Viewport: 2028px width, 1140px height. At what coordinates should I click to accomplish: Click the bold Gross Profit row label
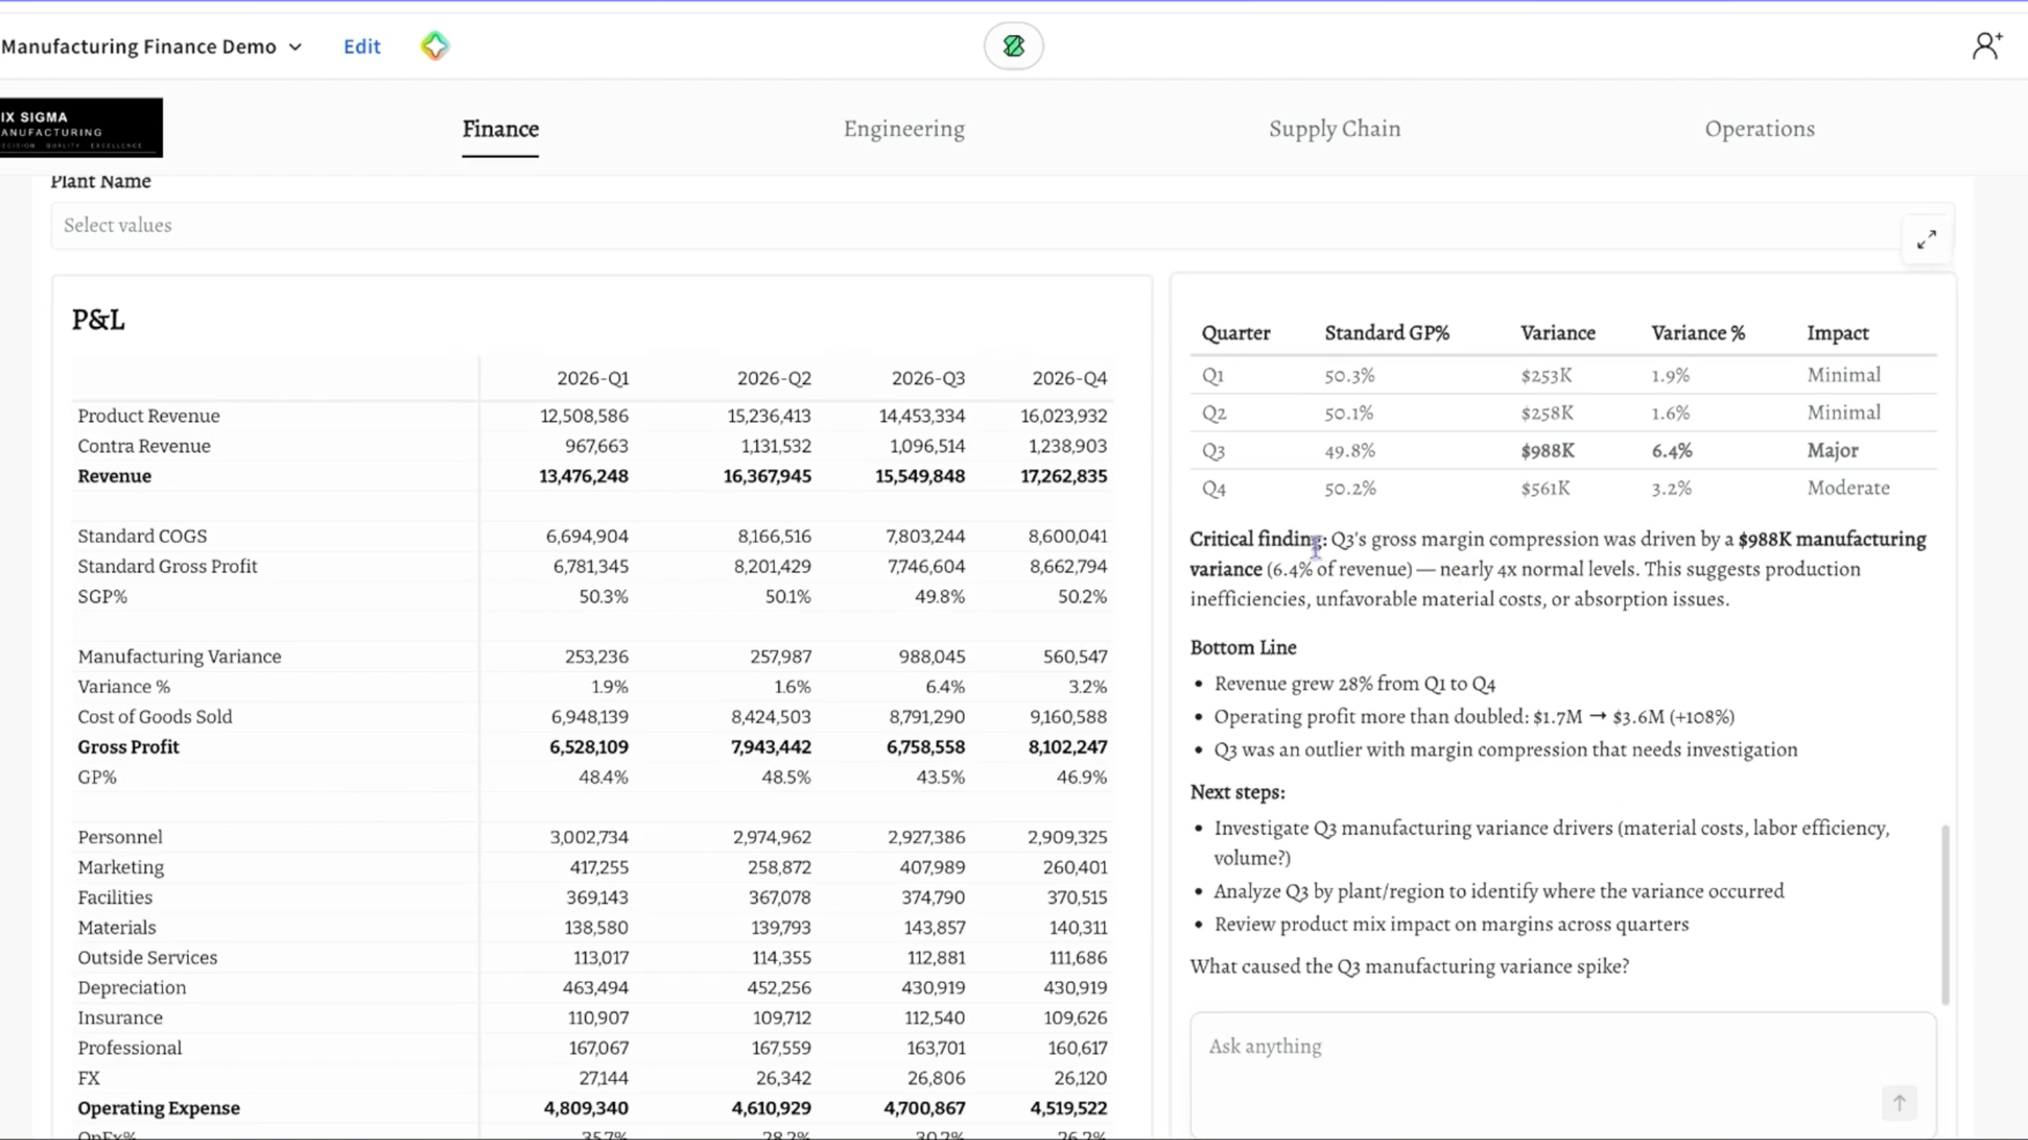(x=128, y=747)
